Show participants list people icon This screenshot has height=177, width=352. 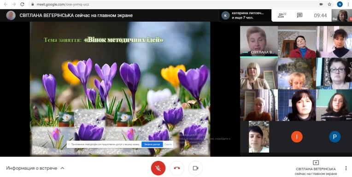(282, 15)
